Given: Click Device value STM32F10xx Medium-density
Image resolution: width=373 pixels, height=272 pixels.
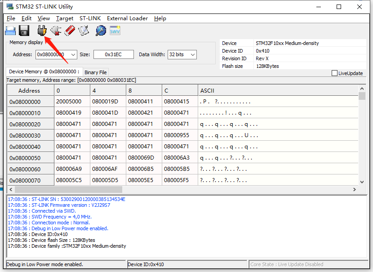Looking at the screenshot, I should [x=287, y=43].
